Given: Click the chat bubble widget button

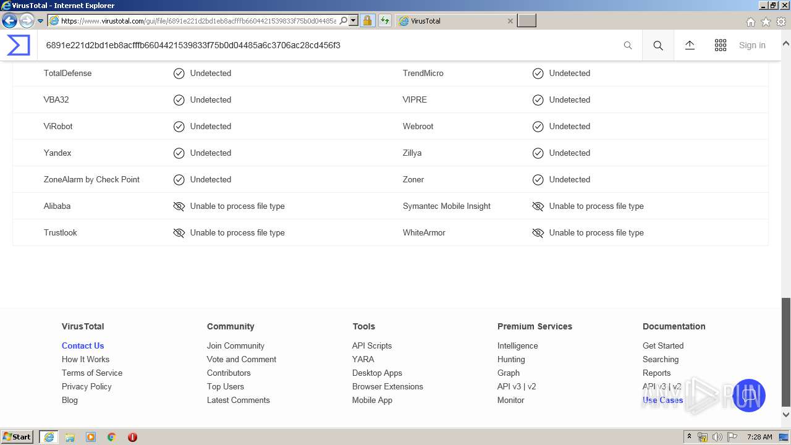Looking at the screenshot, I should coord(749,396).
